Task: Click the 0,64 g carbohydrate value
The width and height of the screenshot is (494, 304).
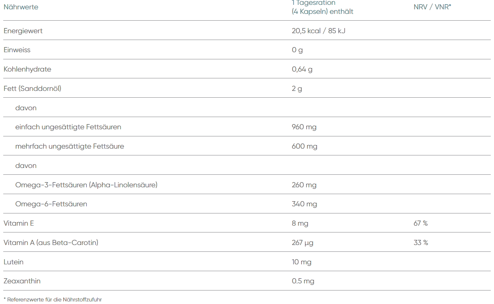Action: pos(302,69)
